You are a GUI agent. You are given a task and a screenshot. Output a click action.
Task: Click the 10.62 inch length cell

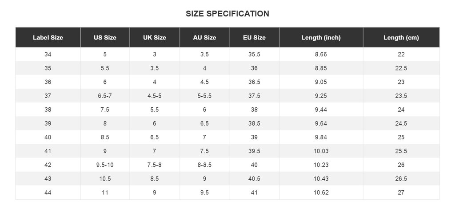[321, 193]
